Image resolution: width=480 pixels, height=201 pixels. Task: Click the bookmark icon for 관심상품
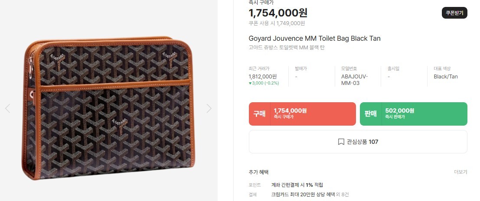click(x=341, y=142)
